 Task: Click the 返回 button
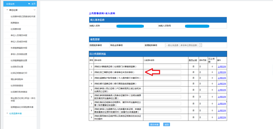(x=167, y=125)
